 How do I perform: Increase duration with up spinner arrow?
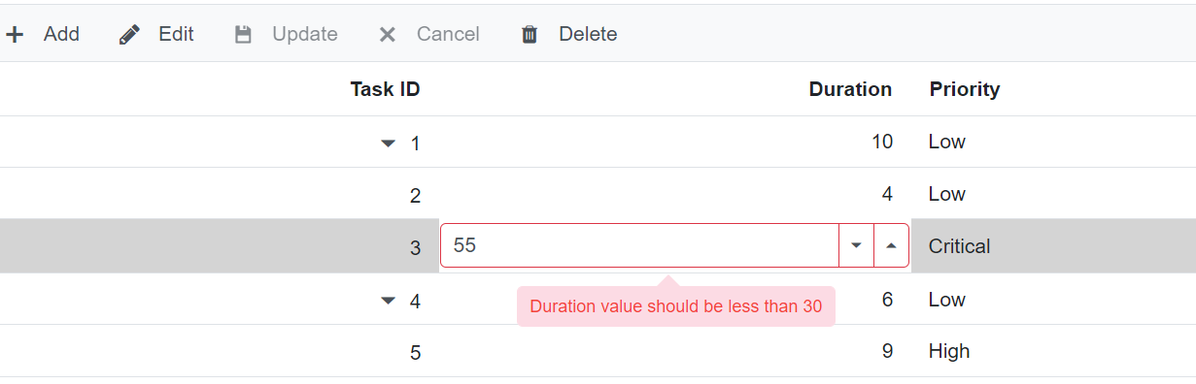[891, 245]
